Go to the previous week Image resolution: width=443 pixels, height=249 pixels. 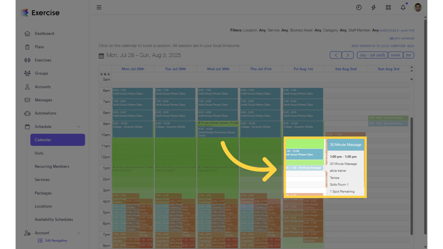point(336,55)
